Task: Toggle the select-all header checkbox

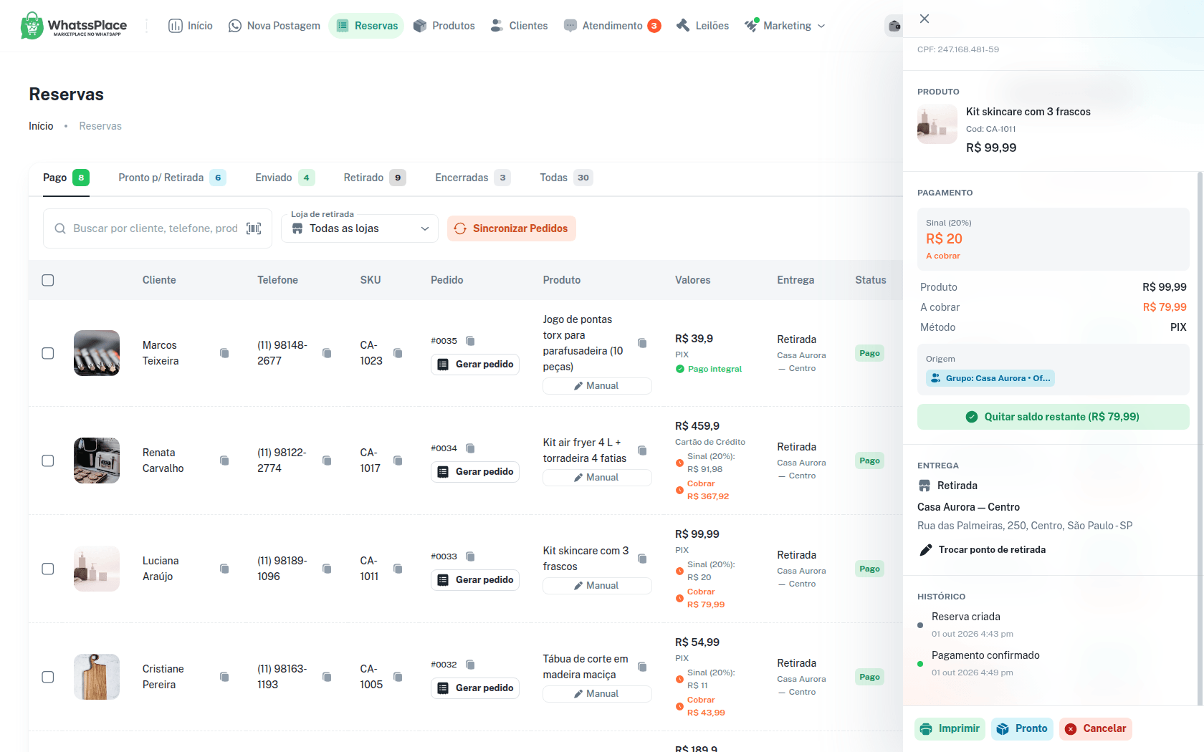Action: [x=48, y=280]
